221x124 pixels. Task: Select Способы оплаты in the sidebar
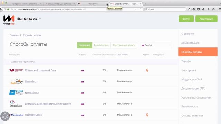point(198,52)
